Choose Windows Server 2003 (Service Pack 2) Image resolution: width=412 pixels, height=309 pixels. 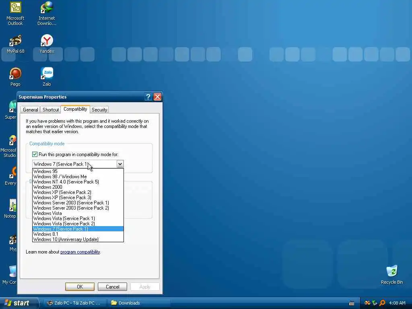click(78, 208)
